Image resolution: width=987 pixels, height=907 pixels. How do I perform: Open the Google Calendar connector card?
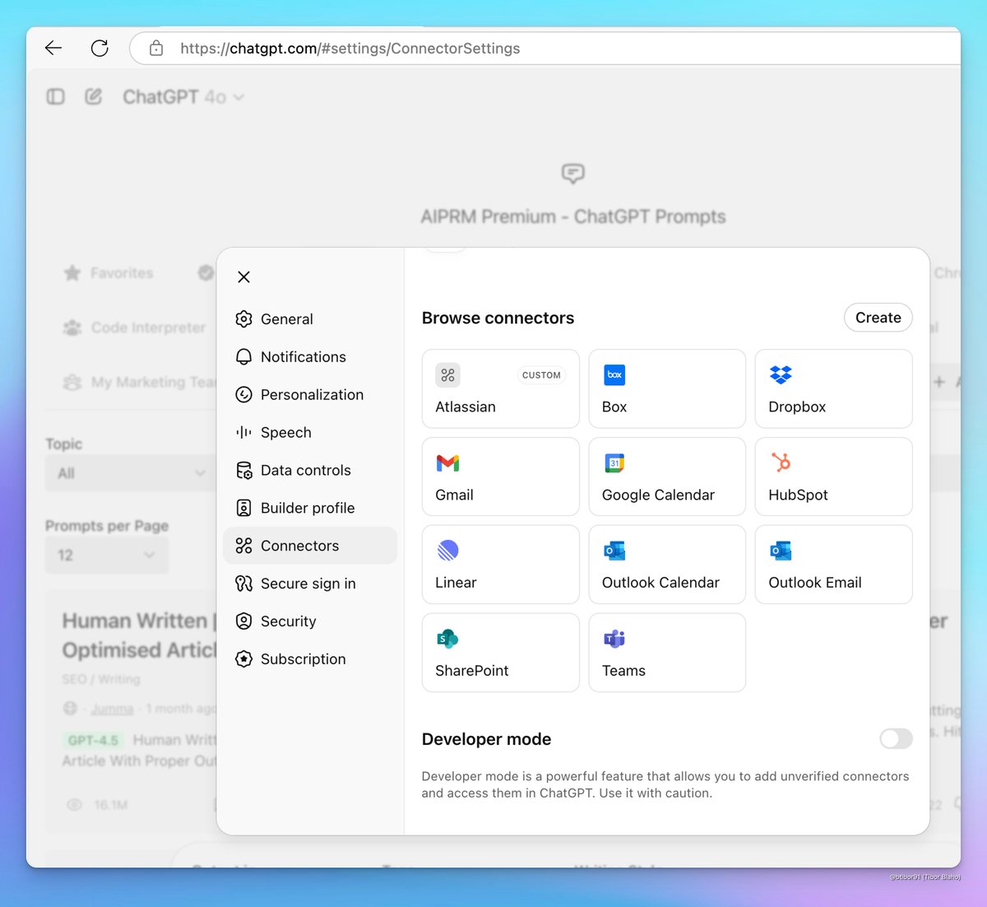click(667, 477)
